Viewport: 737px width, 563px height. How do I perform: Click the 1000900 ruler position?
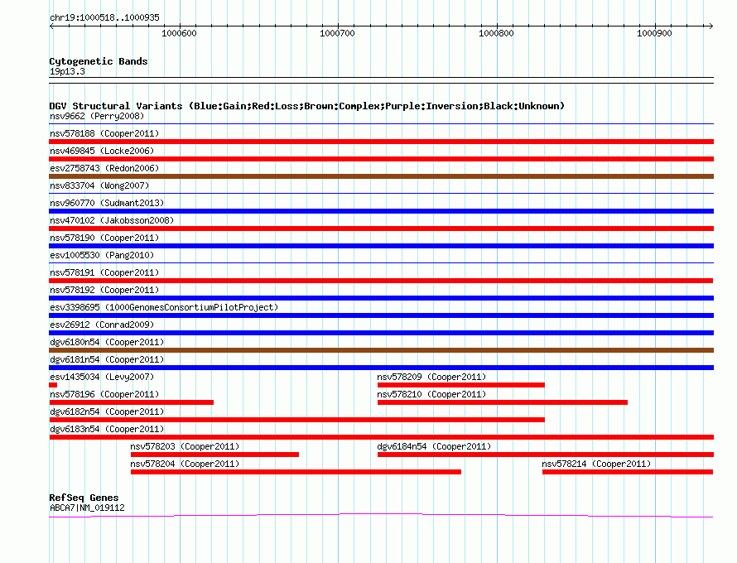(655, 33)
